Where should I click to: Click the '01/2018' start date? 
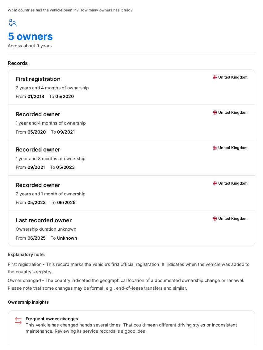(36, 96)
